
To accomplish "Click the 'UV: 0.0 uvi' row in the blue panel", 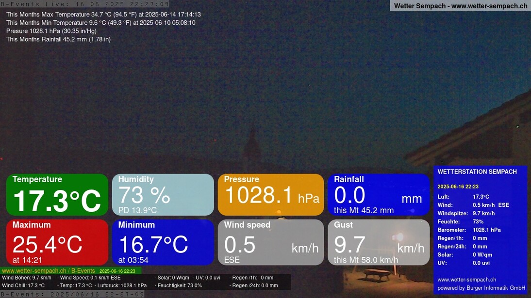I will click(463, 263).
